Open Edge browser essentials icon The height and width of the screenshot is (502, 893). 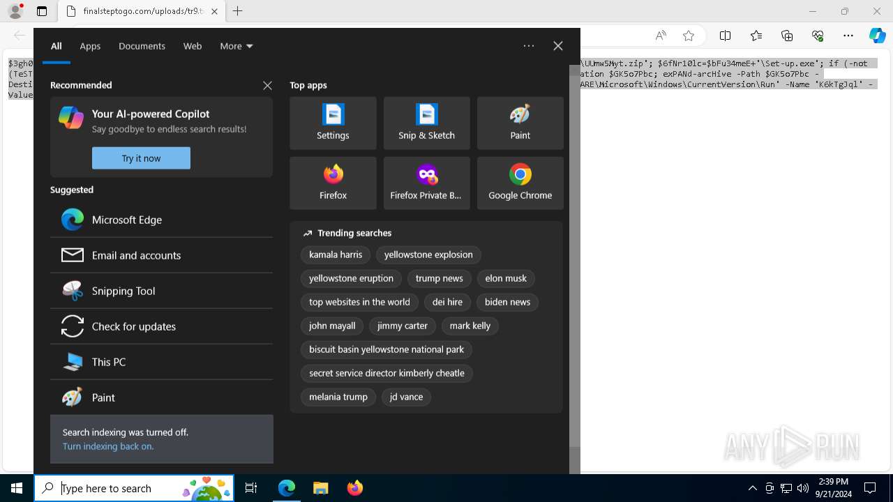click(818, 36)
